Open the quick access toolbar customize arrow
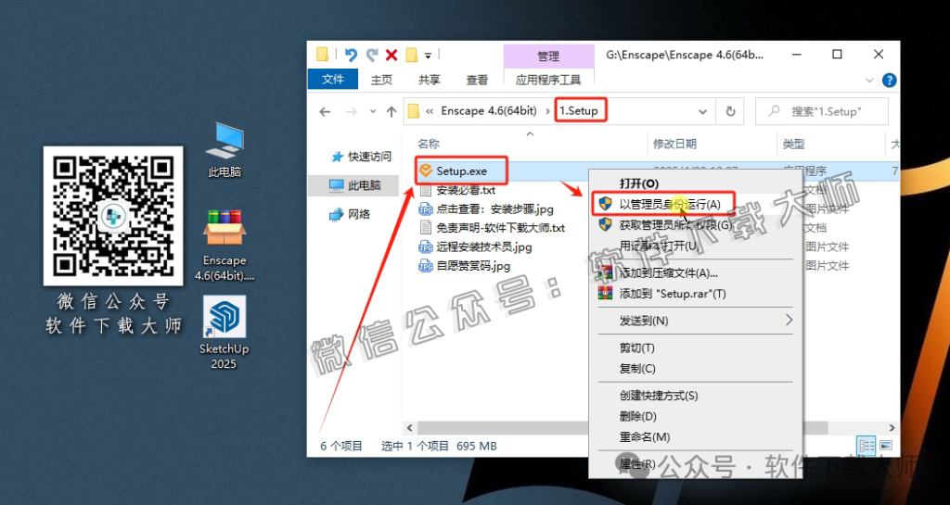950x505 pixels. click(x=428, y=56)
